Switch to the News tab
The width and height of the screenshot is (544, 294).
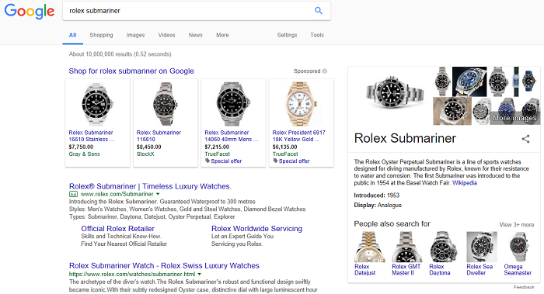pyautogui.click(x=195, y=35)
